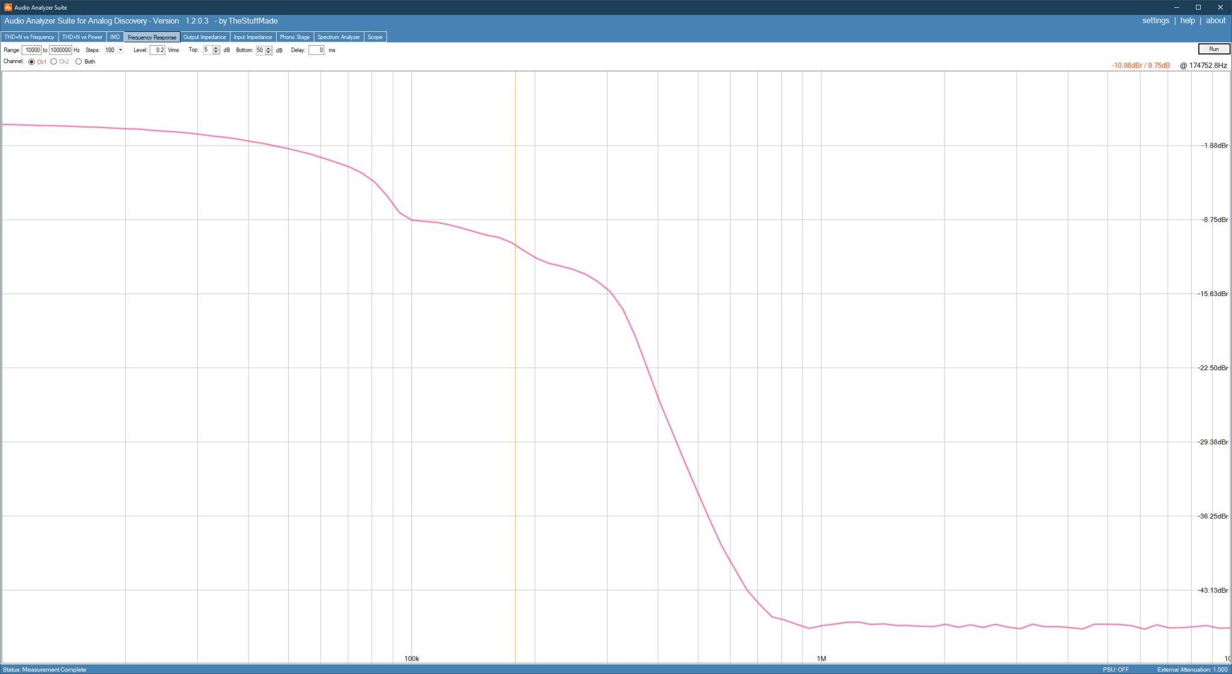The width and height of the screenshot is (1232, 674).
Task: Open the about link
Action: pos(1216,20)
